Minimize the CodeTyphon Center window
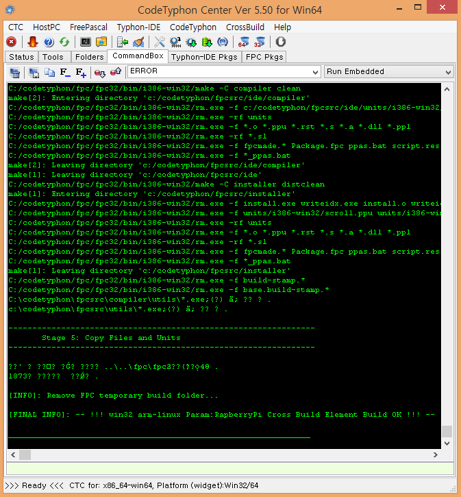461x497 pixels. (399, 8)
